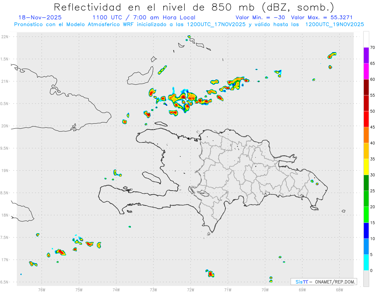Click the '20N' latitude label
This screenshot has height=294, width=381.
5,126
